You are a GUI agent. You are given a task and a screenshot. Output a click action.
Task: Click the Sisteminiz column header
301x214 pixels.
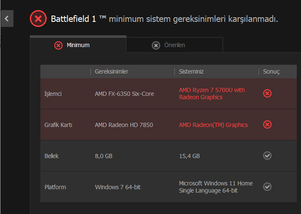191,71
